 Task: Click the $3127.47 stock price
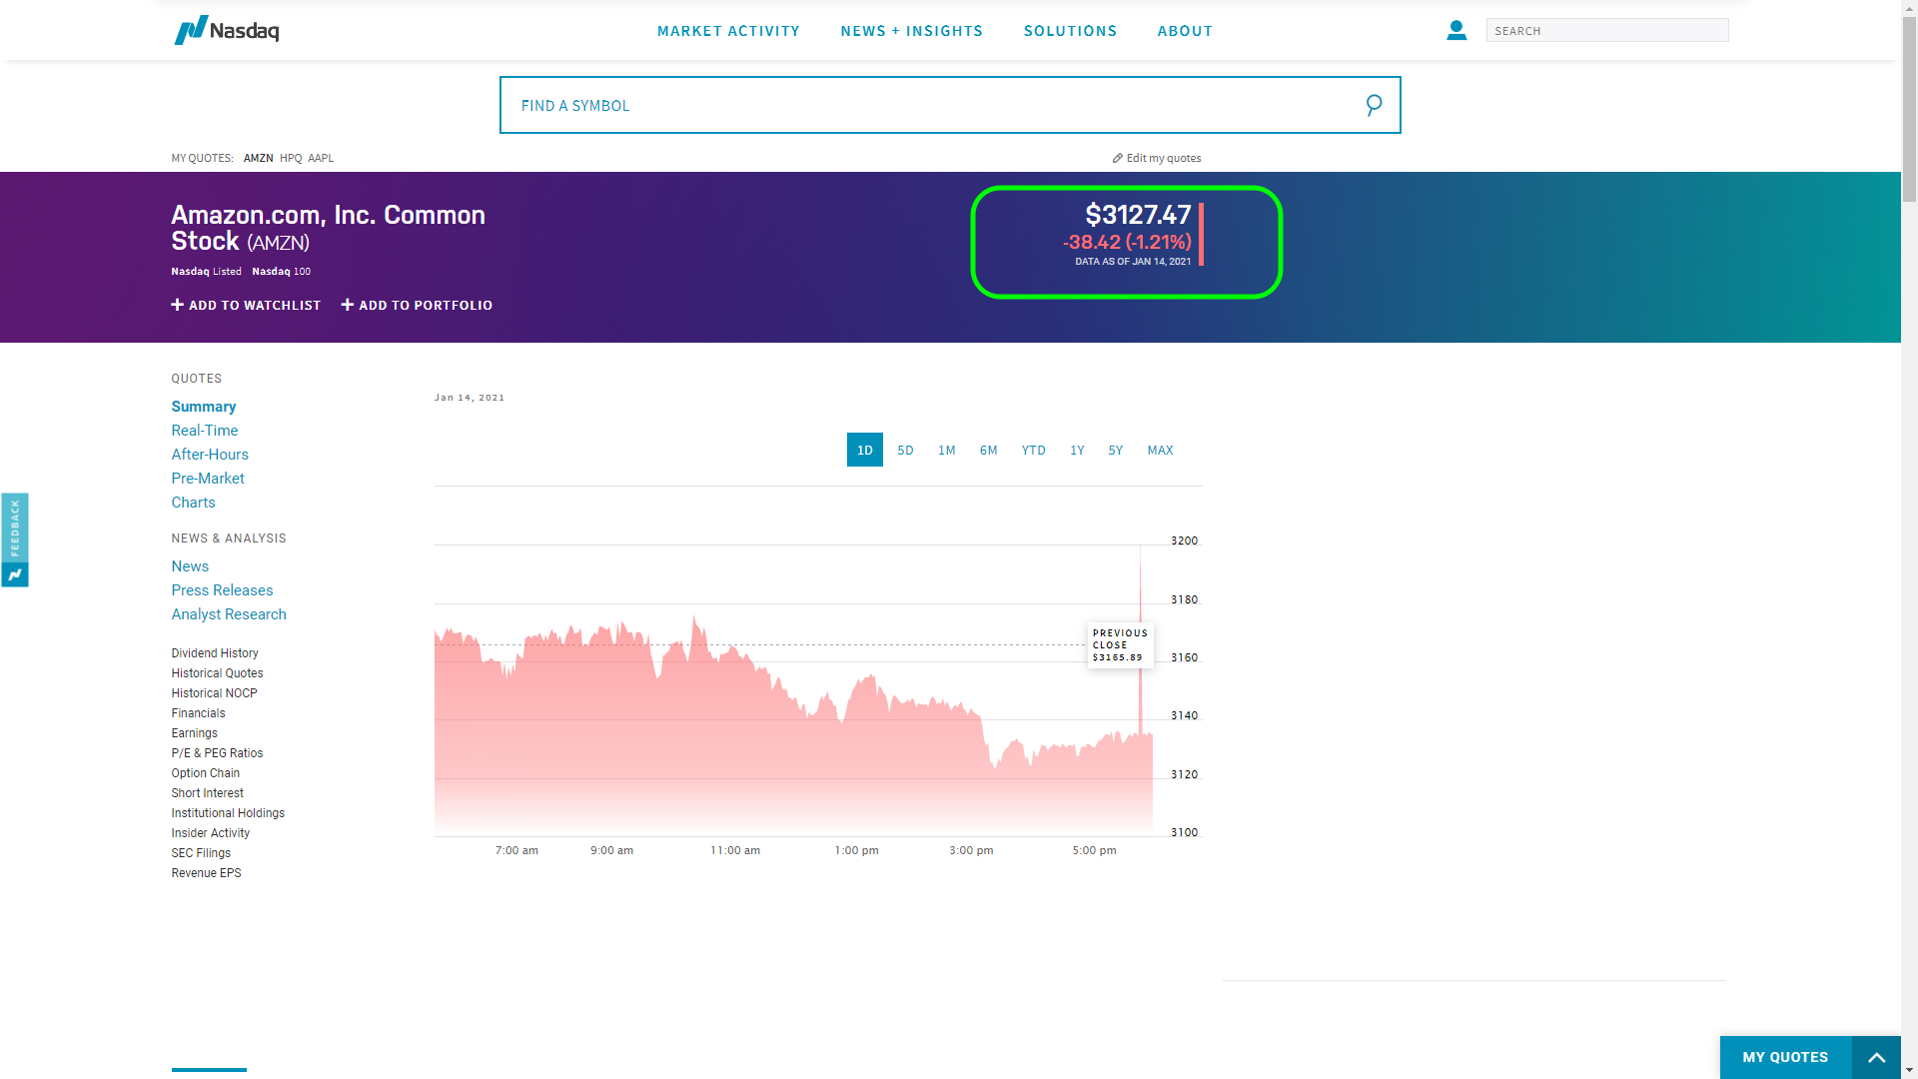click(x=1138, y=215)
